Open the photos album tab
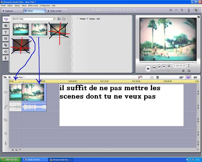The width and height of the screenshot is (202, 162). pos(6,39)
